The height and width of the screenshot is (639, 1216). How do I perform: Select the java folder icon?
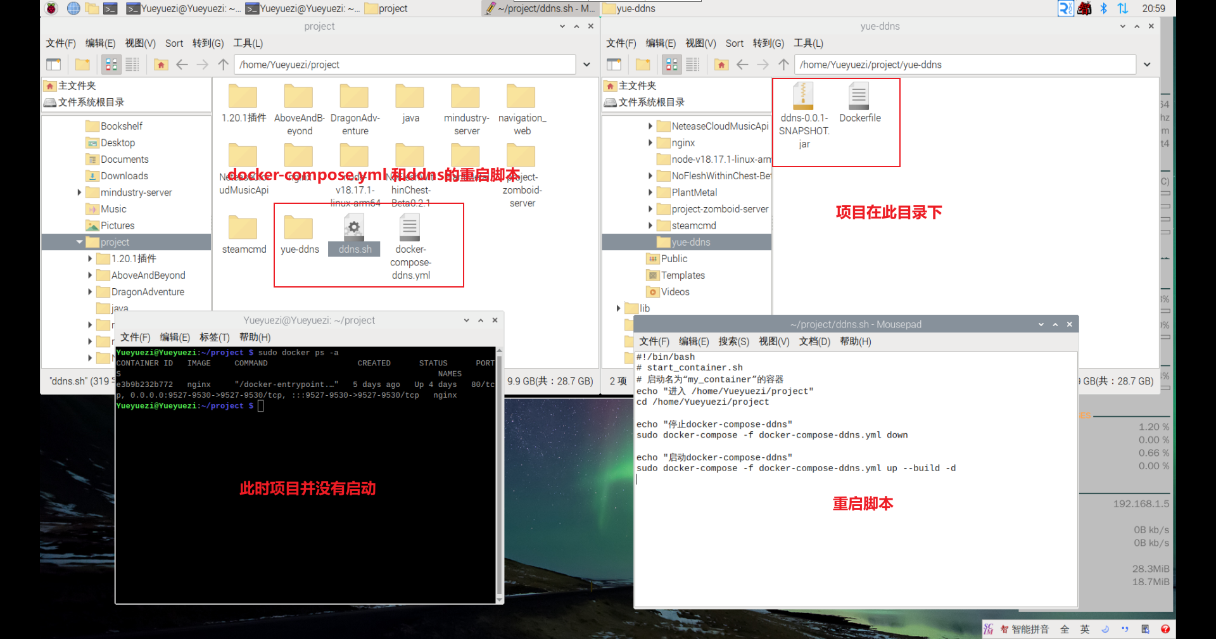click(x=410, y=103)
